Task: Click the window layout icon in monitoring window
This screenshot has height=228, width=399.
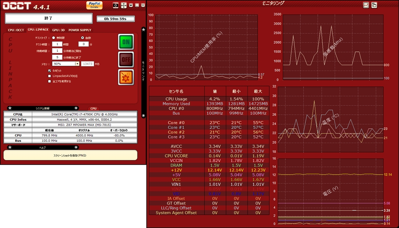Action: (374, 5)
